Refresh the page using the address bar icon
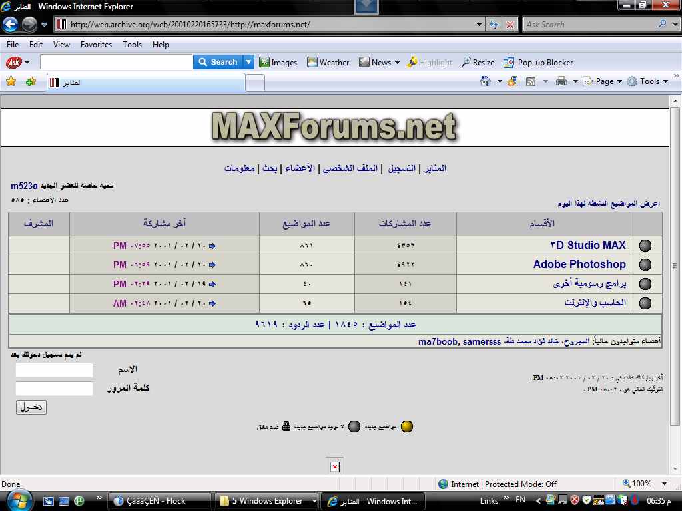682x511 pixels. tap(494, 25)
